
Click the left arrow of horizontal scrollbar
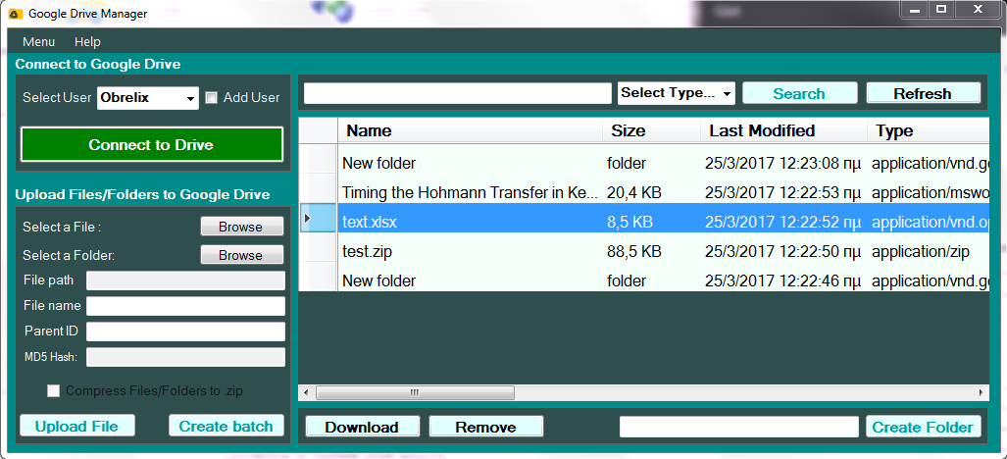[306, 392]
